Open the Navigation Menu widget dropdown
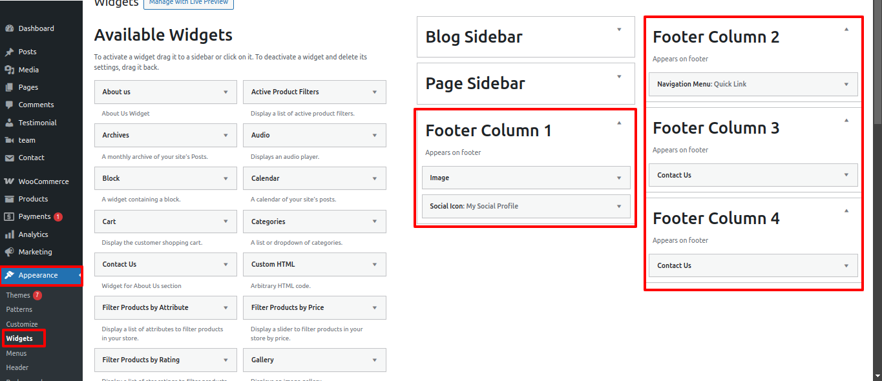Screen dimensions: 882x381 click(846, 85)
